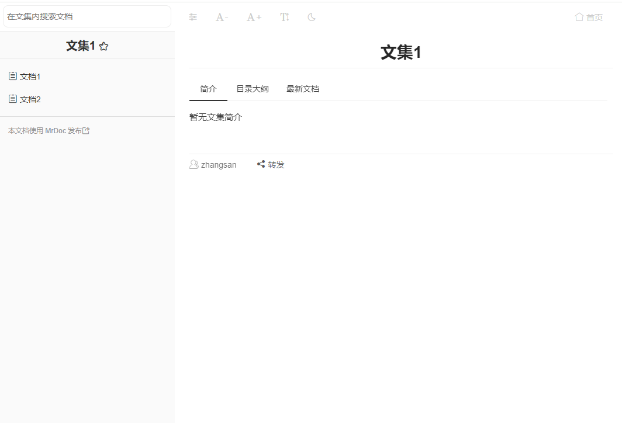
Task: Open 文档1 in the sidebar
Action: [30, 77]
